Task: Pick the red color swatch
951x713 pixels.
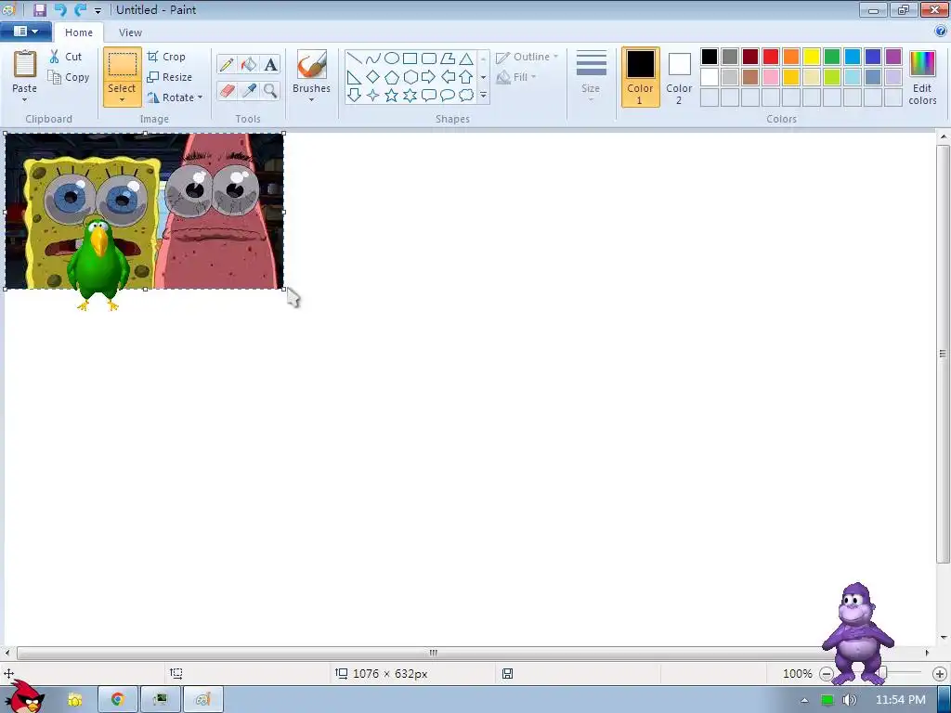Action: pyautogui.click(x=771, y=57)
